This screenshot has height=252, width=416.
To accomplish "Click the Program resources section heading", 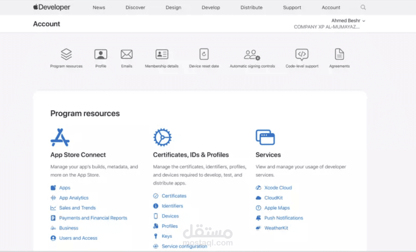I will (85, 113).
